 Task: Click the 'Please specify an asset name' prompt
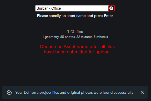[75, 16]
